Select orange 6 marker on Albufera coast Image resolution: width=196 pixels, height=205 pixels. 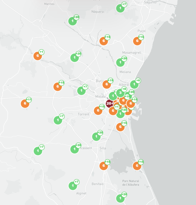pos(137,166)
